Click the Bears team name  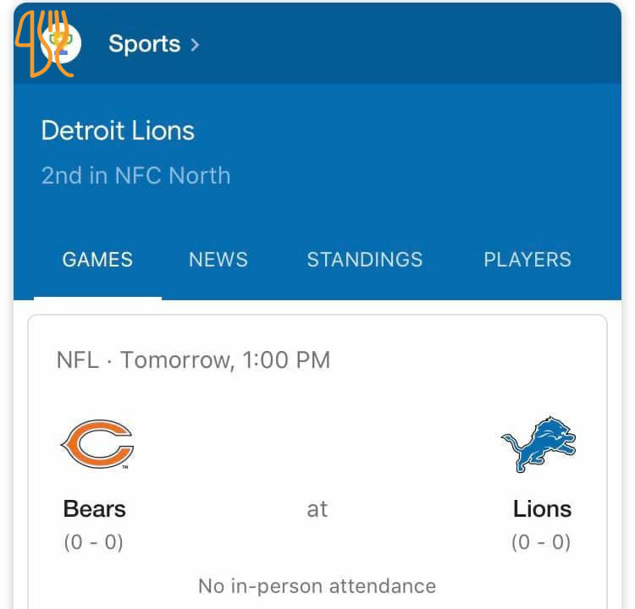click(x=95, y=509)
